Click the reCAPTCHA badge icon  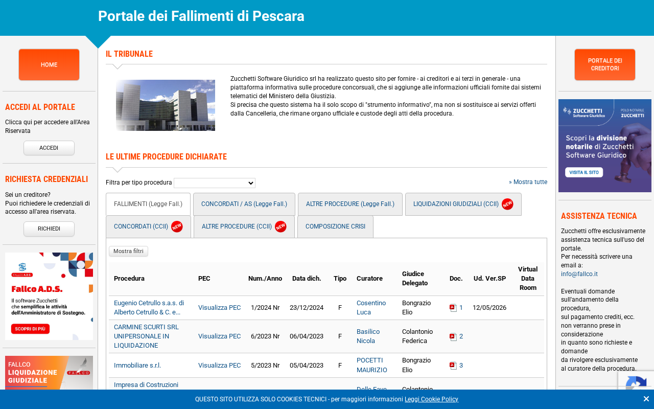pos(636,380)
